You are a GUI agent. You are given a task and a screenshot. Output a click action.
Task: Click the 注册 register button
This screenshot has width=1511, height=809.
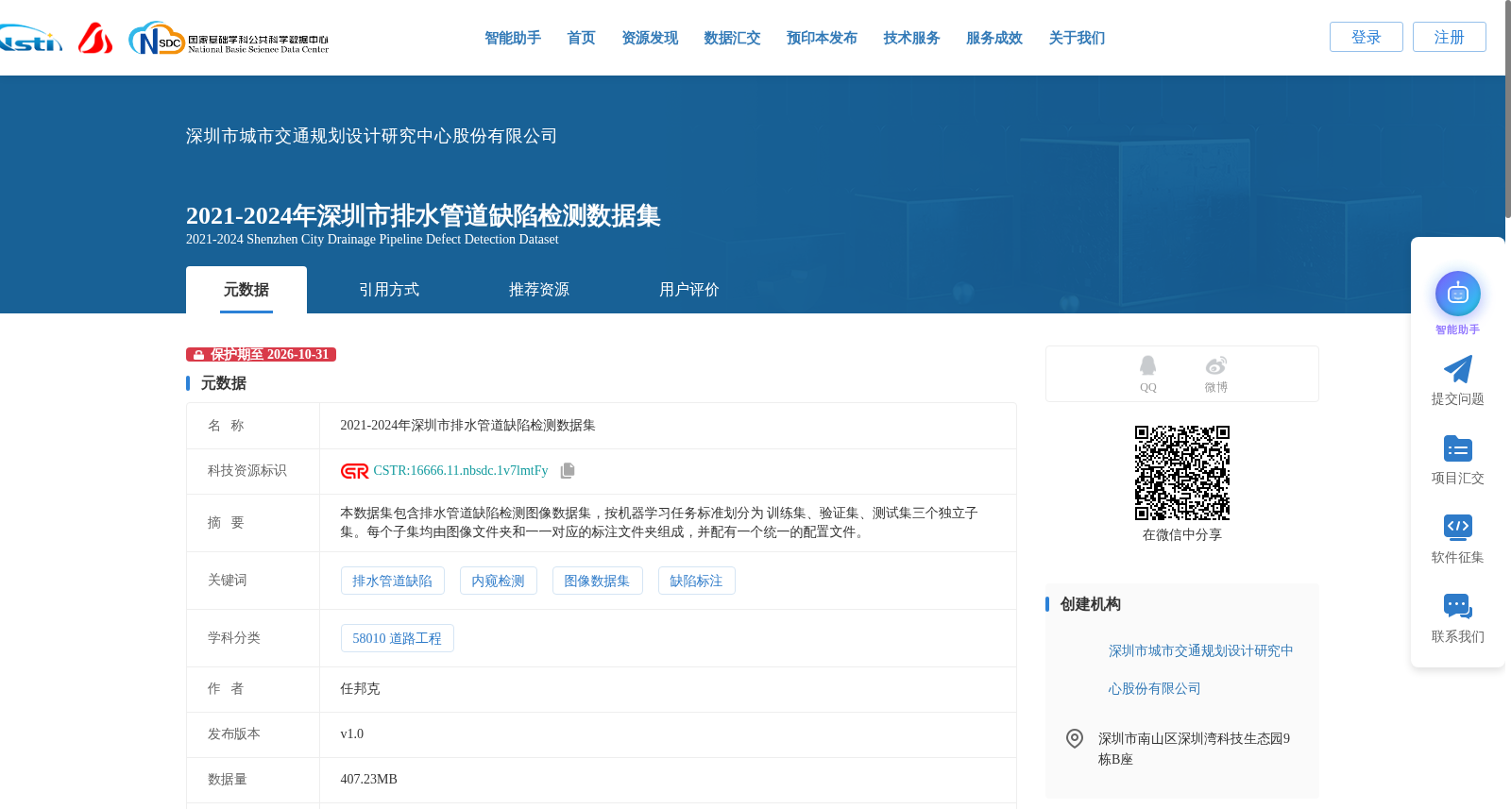(x=1449, y=37)
